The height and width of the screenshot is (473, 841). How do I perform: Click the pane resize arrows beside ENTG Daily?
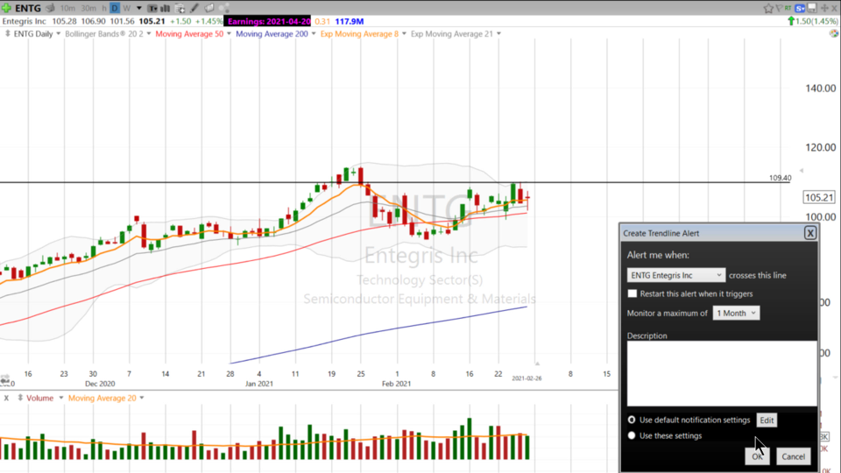point(7,34)
